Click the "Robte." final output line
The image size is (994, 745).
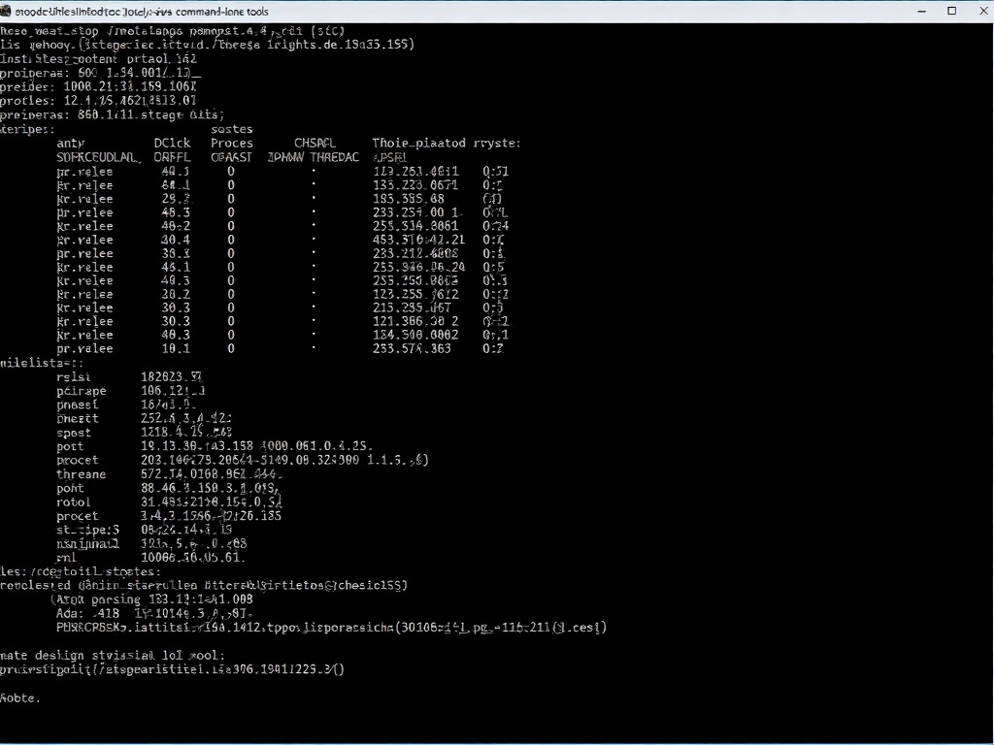coord(20,698)
